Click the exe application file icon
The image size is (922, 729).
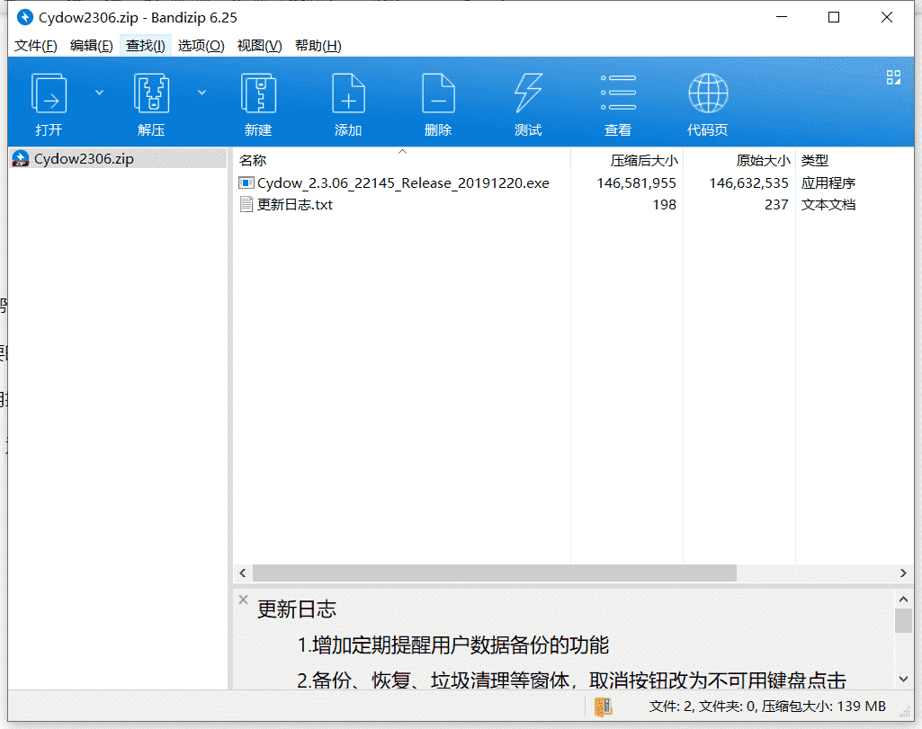tap(246, 182)
